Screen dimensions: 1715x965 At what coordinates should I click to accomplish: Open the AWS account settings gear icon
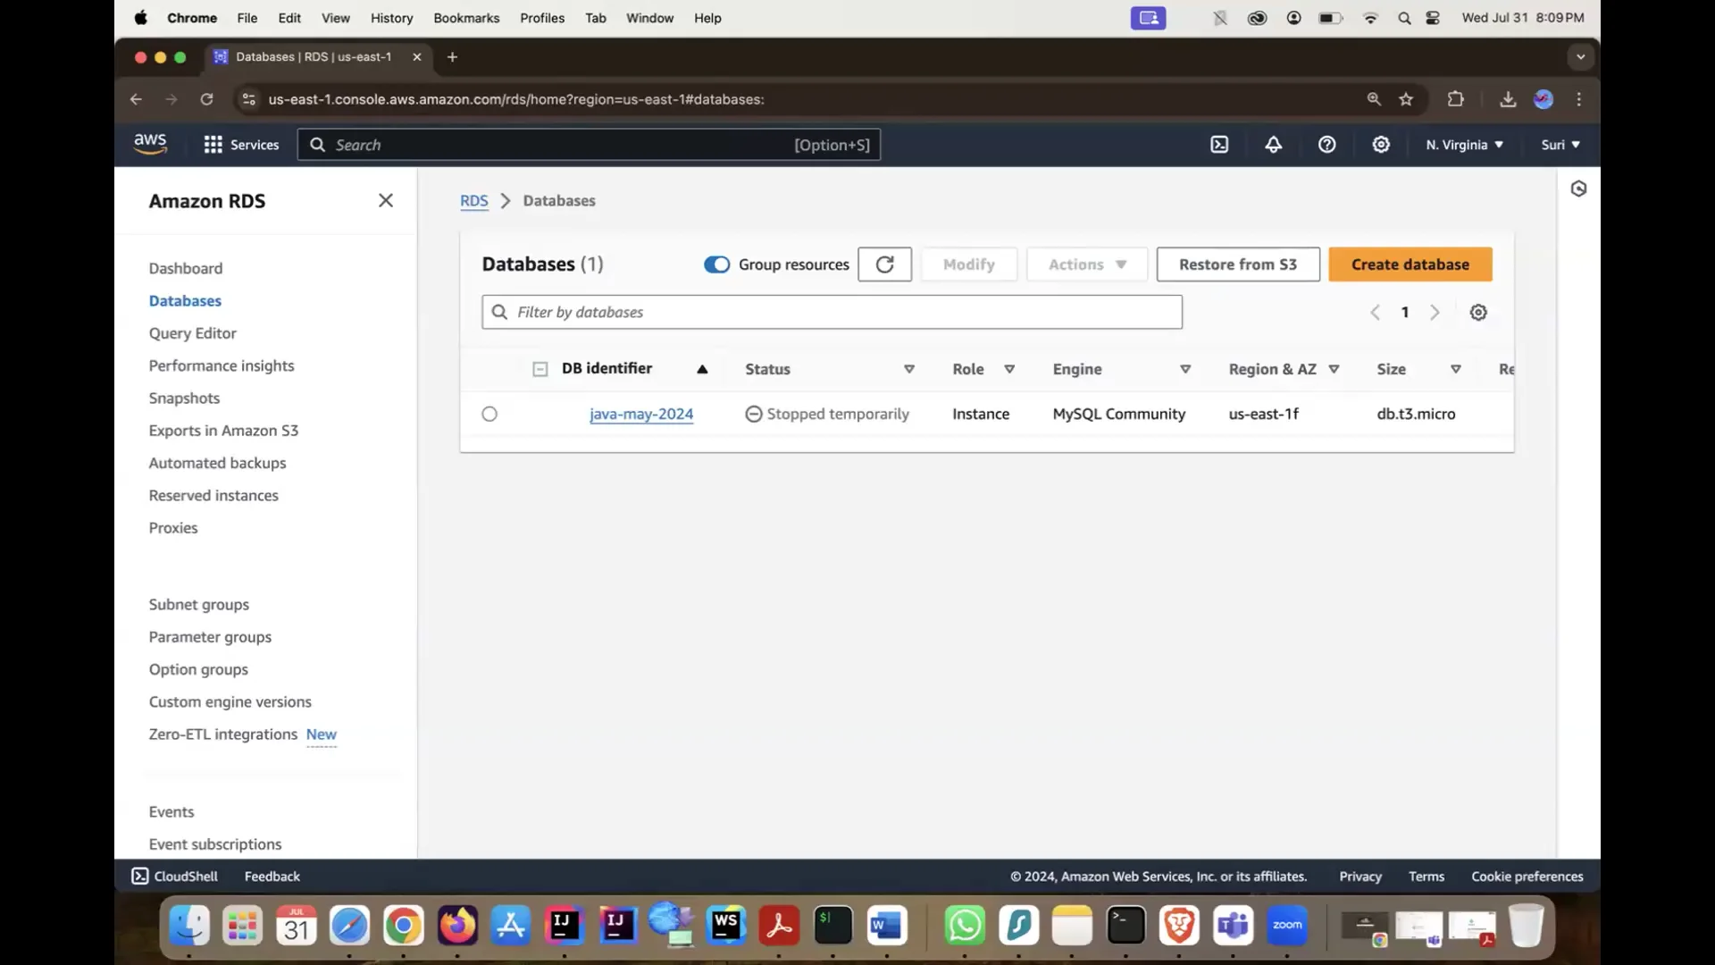(1380, 144)
